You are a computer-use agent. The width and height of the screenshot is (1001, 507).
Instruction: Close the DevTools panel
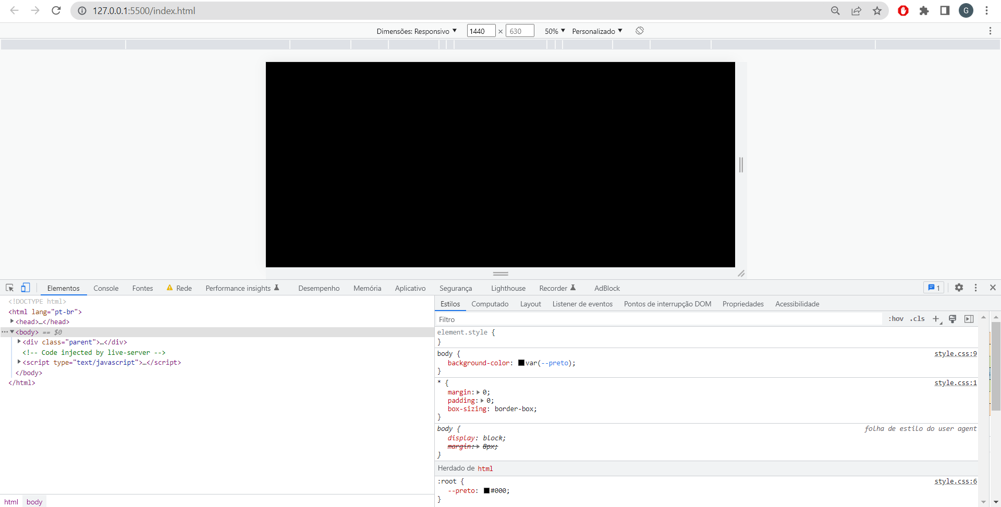point(993,288)
